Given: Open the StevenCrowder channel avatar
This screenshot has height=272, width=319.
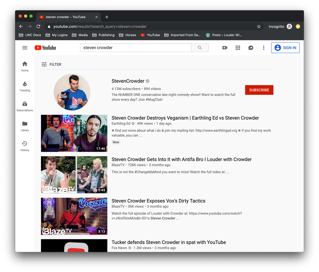Looking at the screenshot, I should coord(72,92).
